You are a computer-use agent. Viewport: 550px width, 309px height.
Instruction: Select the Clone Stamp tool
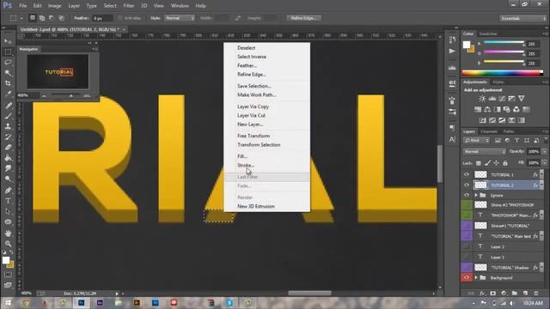[8, 126]
